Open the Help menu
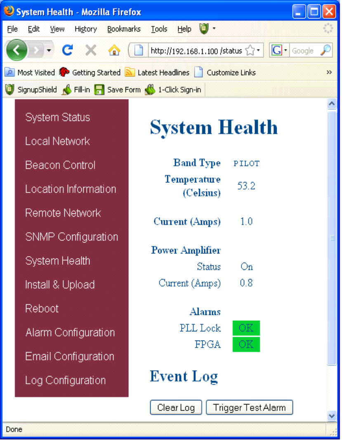Image resolution: width=342 pixels, height=440 pixels. [x=184, y=29]
